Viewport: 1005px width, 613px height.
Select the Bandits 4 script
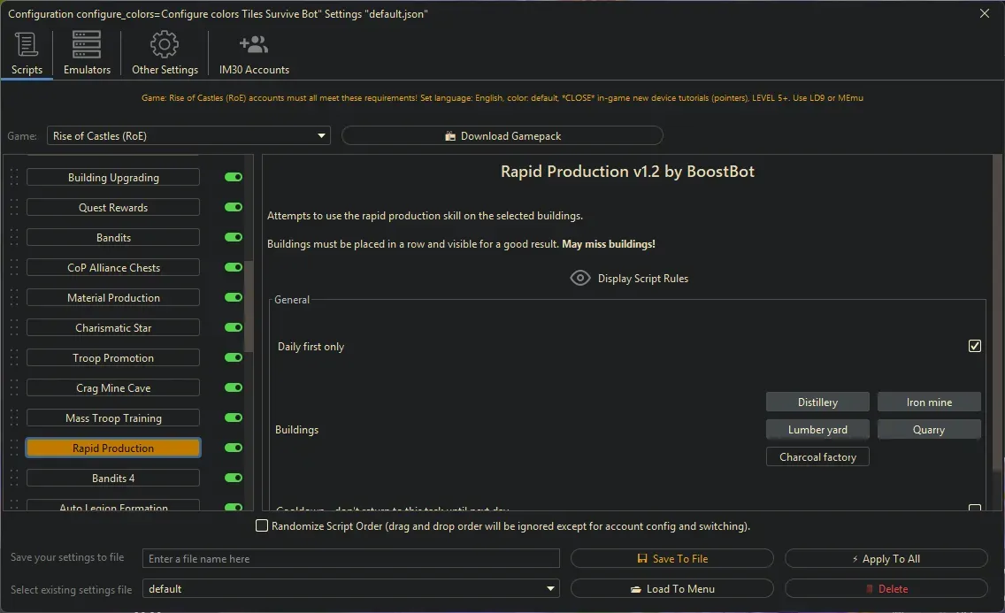(113, 479)
